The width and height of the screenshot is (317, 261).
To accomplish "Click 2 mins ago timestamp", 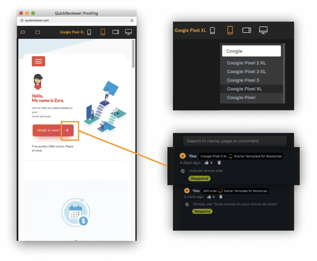I will tap(194, 197).
